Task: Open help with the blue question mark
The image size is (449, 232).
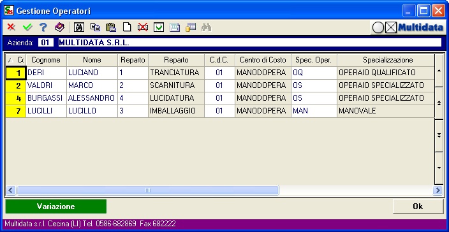Action: tap(43, 27)
